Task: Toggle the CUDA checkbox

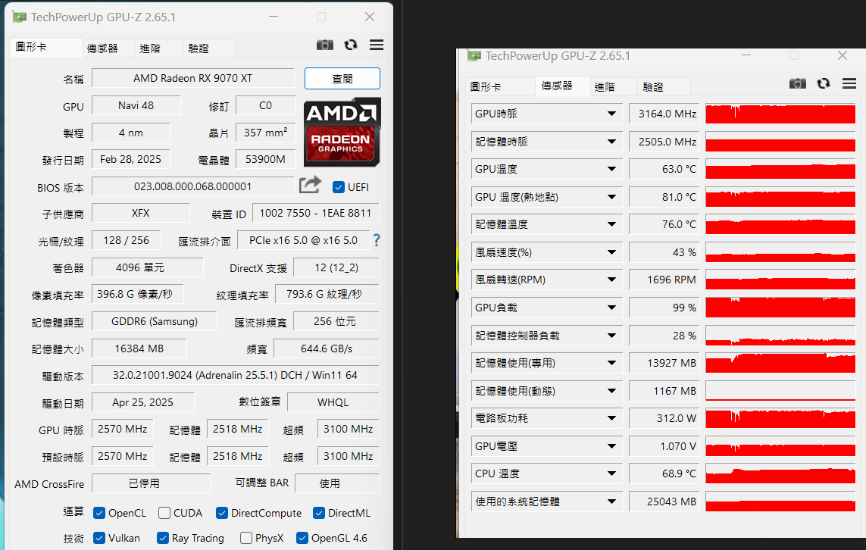Action: click(x=164, y=513)
